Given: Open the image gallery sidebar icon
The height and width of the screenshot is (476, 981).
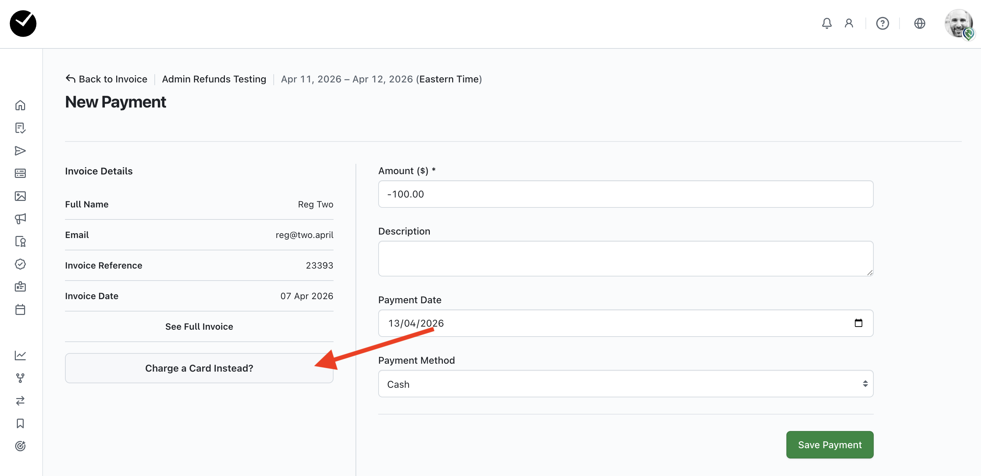Looking at the screenshot, I should point(20,196).
